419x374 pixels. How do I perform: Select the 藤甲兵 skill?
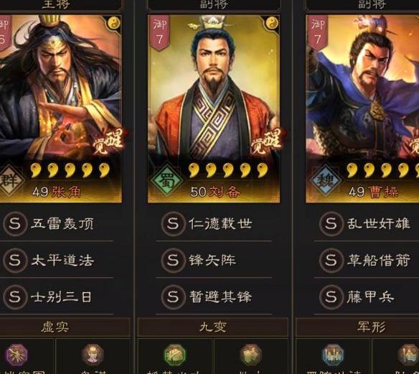[x=367, y=296]
